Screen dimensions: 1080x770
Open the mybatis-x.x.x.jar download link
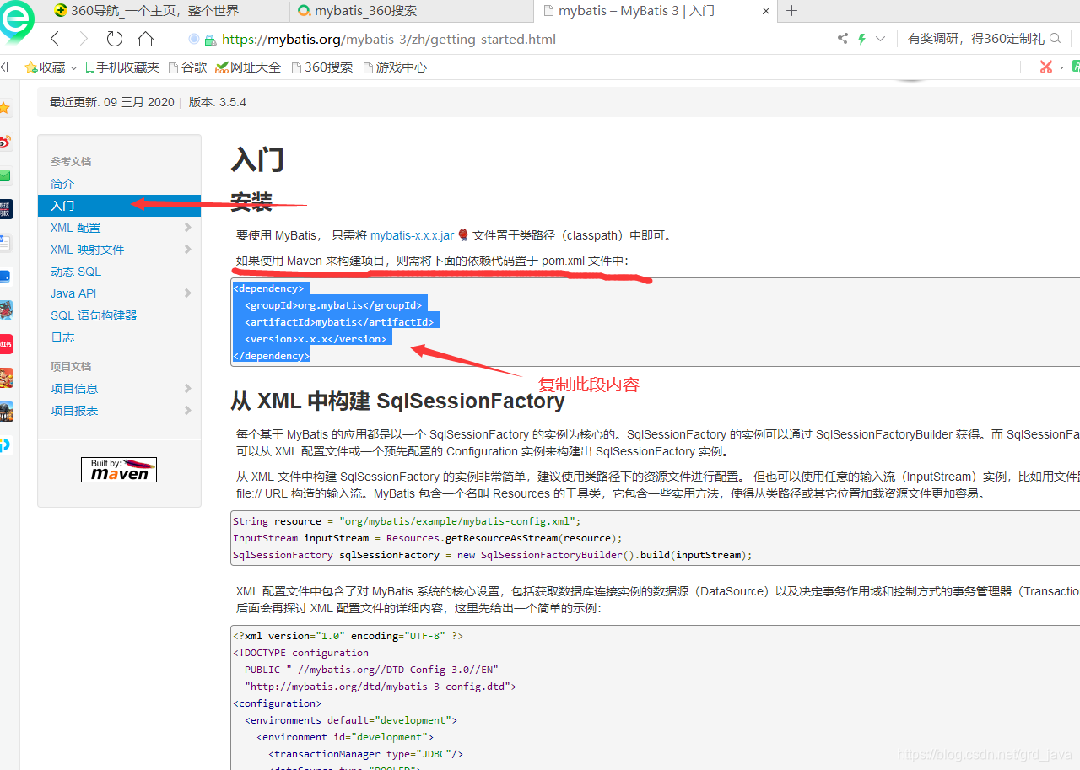point(412,235)
